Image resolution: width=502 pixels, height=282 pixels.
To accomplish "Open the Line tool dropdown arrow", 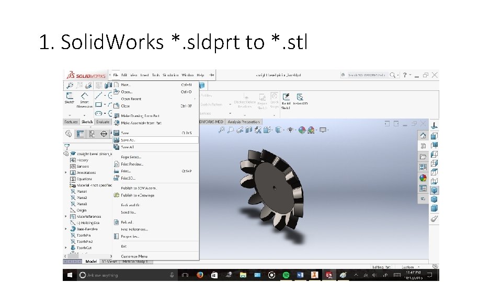I will point(105,96).
